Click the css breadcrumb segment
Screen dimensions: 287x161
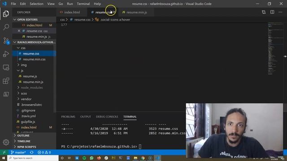[x=62, y=20]
